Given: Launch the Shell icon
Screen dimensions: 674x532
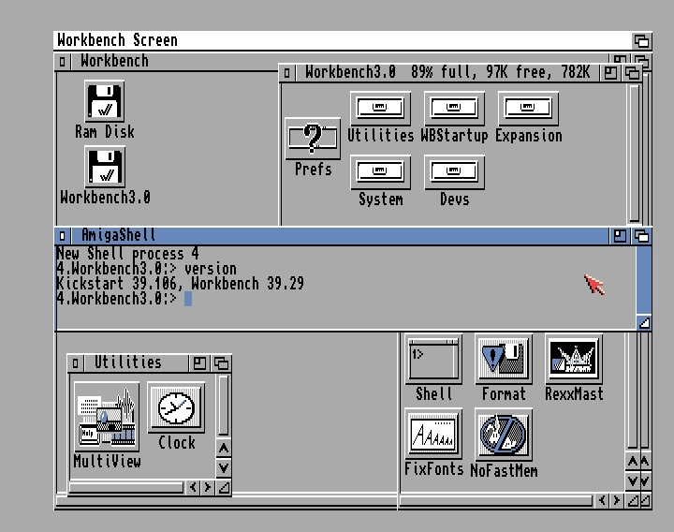Looking at the screenshot, I should [433, 360].
